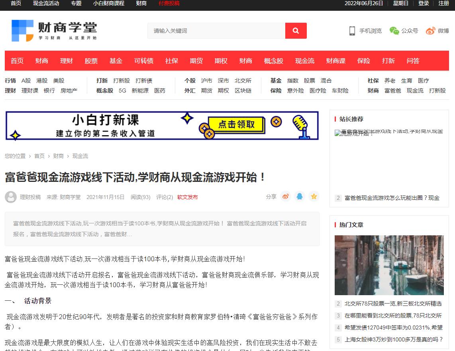
Task: Open 富爸爸 sub-category link
Action: (392, 91)
